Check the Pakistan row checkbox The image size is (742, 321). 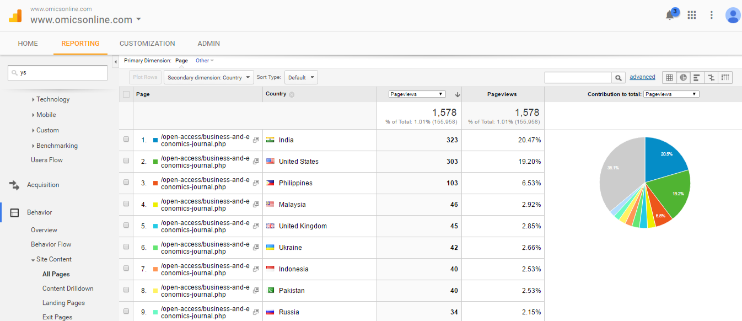pos(126,290)
